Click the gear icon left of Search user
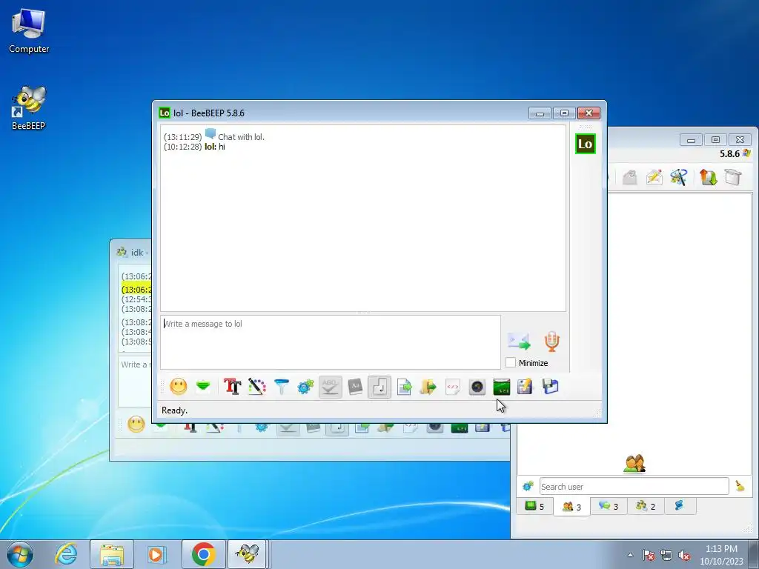 tap(528, 486)
